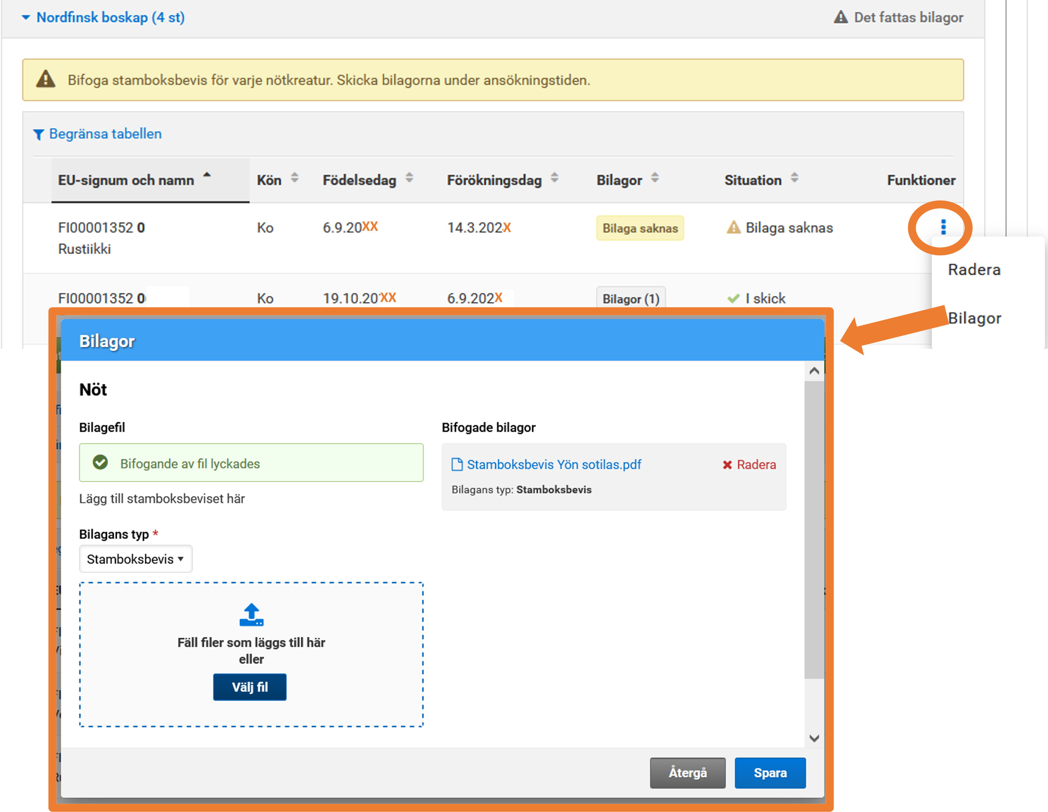Open the Bilagans typ Stamboksbevis dropdown
Image resolution: width=1048 pixels, height=812 pixels.
click(135, 559)
